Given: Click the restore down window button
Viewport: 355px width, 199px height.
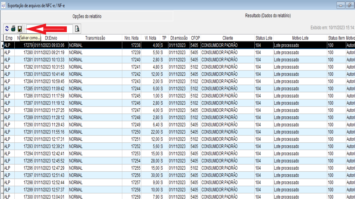Looking at the screenshot, I should coord(349,5).
